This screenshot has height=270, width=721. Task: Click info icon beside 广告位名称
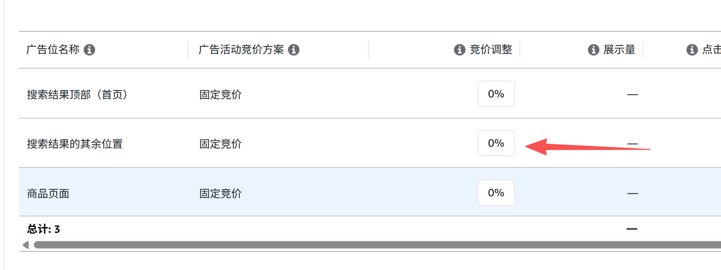click(x=89, y=50)
